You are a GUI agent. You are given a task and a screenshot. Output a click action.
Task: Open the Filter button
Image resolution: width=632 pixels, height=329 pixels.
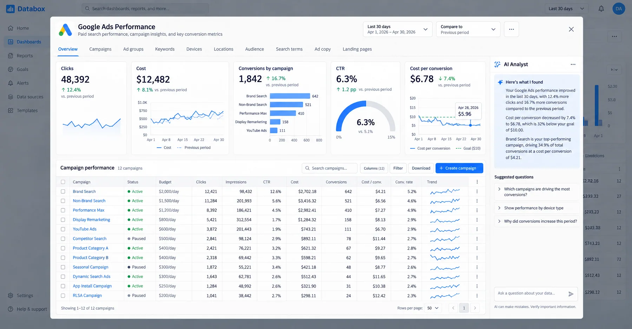point(398,168)
